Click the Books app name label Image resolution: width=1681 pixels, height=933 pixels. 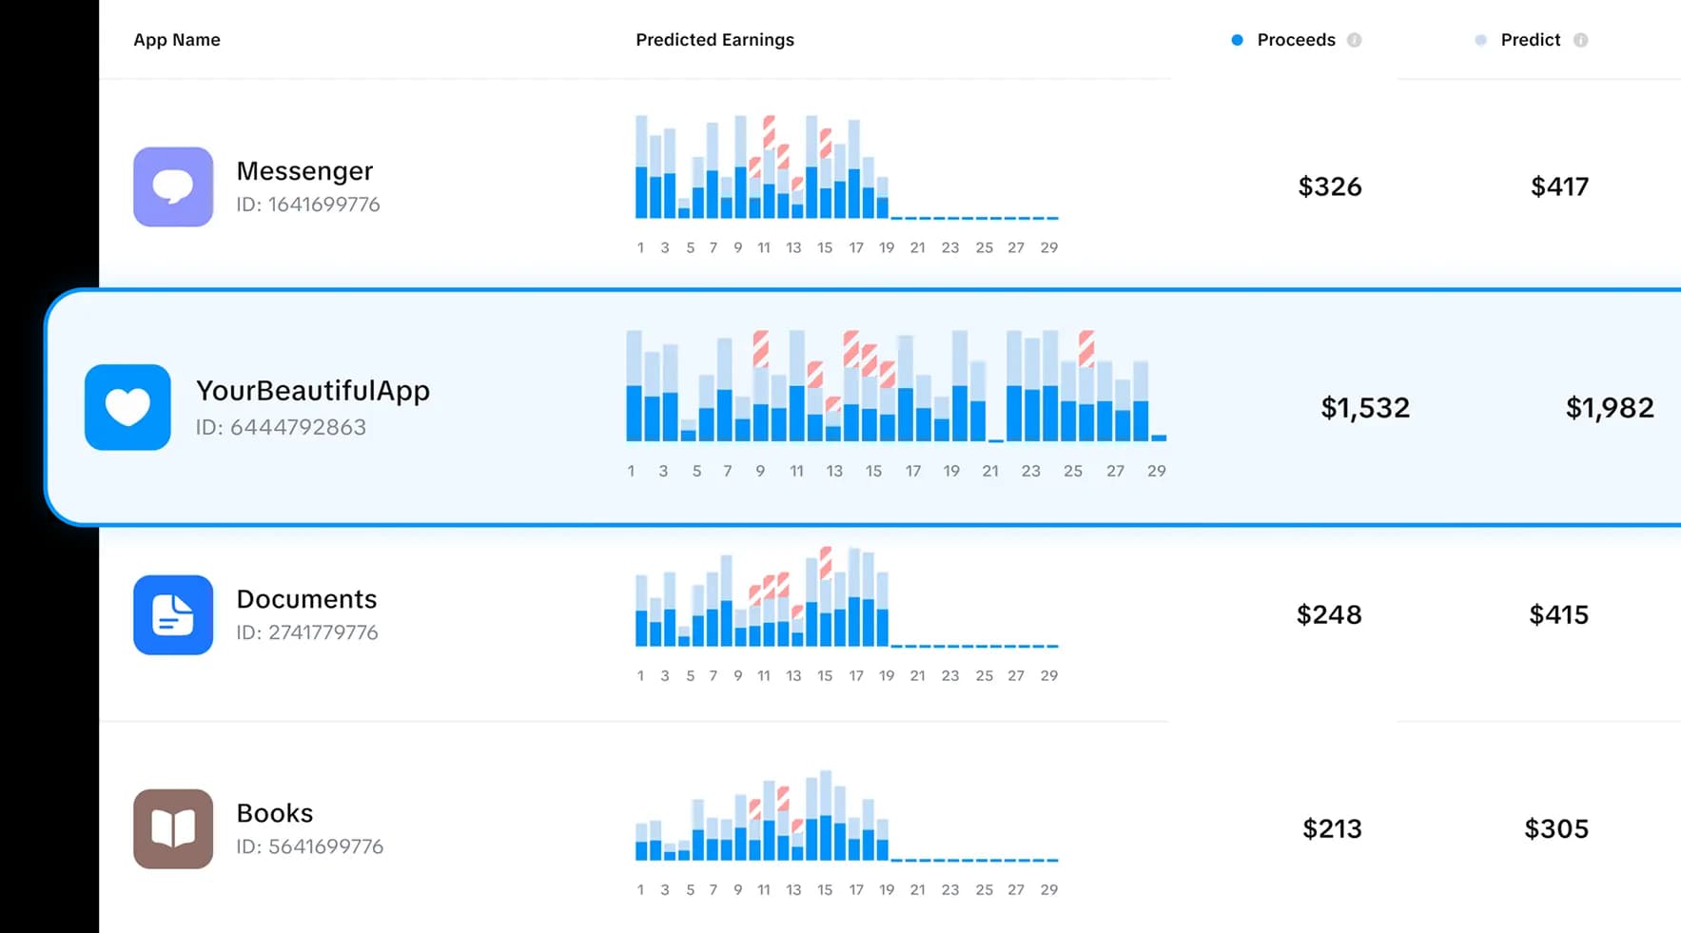pyautogui.click(x=274, y=812)
